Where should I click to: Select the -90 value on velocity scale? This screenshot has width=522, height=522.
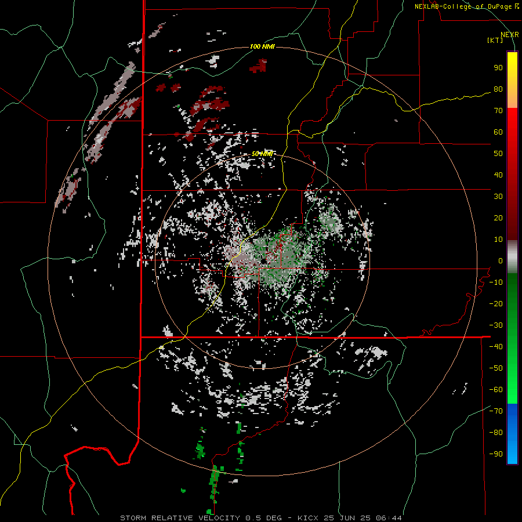tap(496, 454)
